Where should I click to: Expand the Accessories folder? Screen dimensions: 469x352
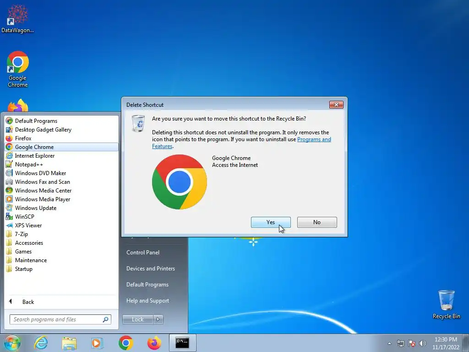[62, 243]
